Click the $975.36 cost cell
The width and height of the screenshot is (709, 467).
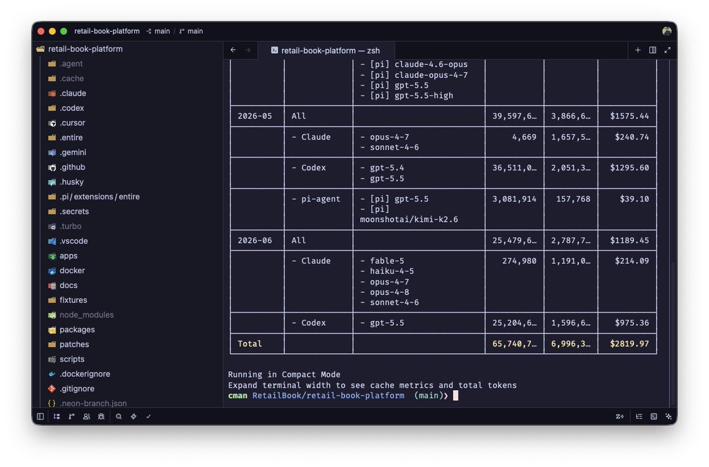[632, 323]
